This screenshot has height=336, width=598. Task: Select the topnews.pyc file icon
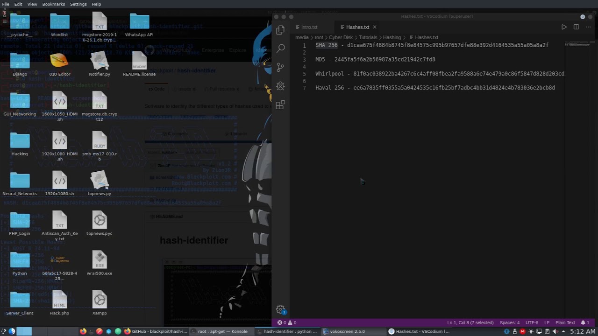(x=100, y=224)
